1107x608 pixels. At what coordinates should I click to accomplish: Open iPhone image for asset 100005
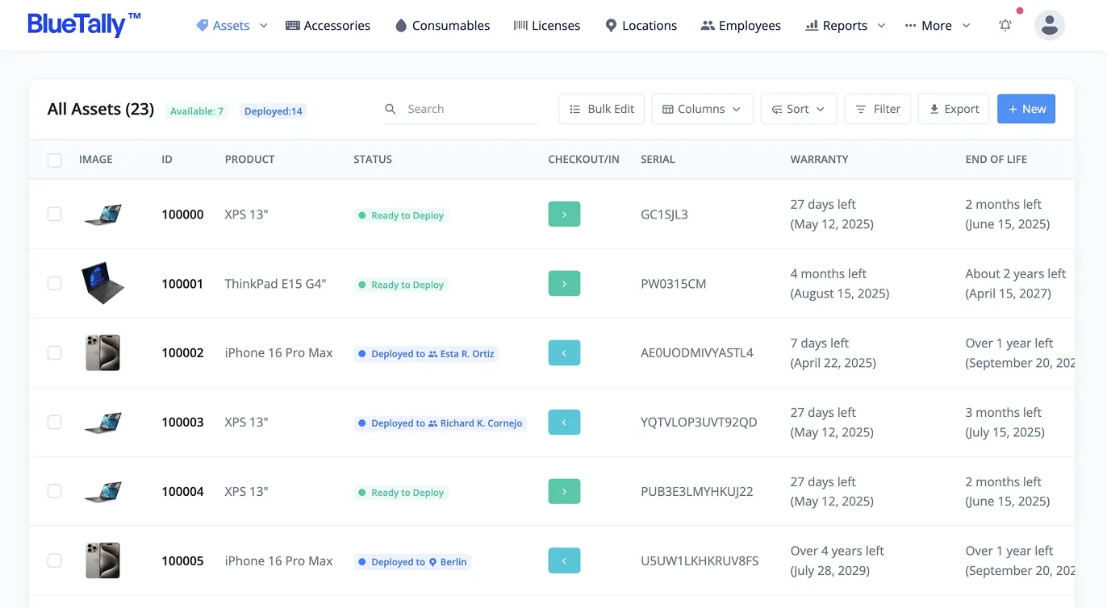click(x=103, y=561)
